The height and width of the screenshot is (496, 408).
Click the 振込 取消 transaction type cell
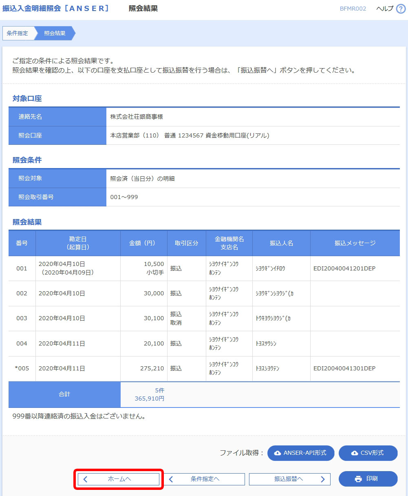[x=187, y=319]
